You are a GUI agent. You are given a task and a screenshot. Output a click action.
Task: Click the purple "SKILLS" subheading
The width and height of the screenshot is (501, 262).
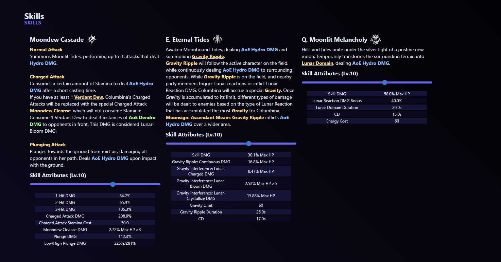[x=33, y=23]
